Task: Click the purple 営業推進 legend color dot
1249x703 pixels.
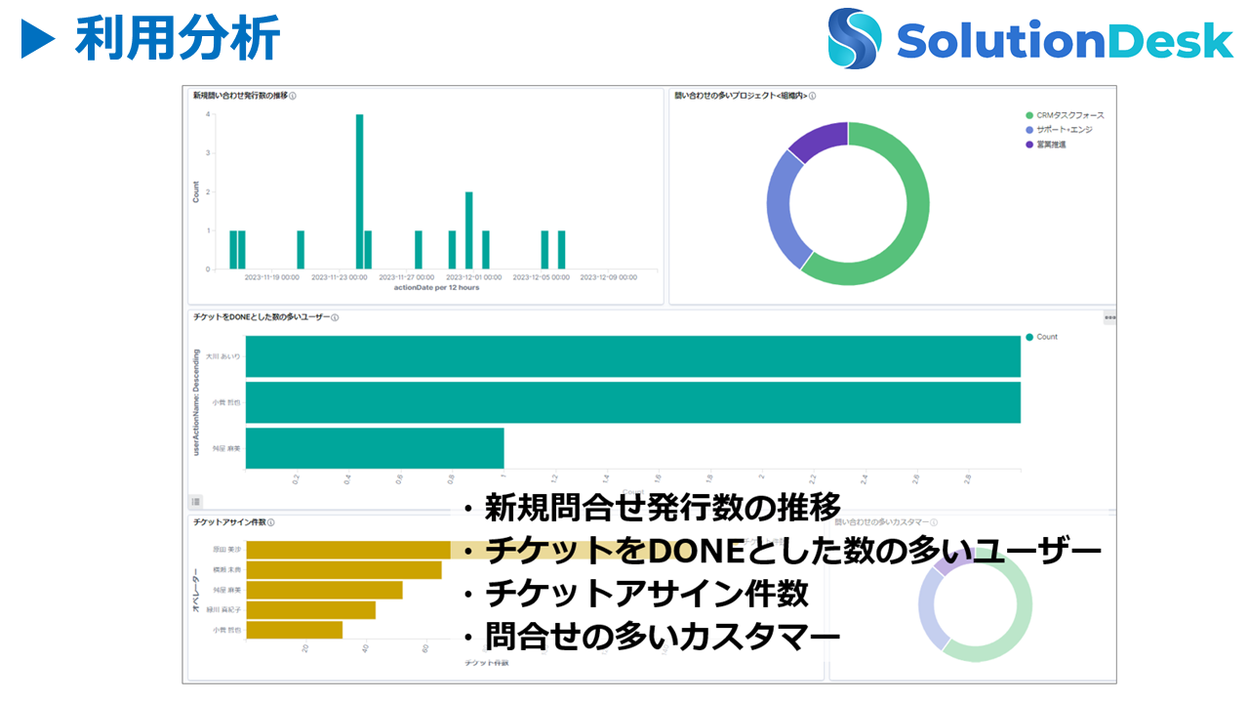Action: pos(1029,145)
